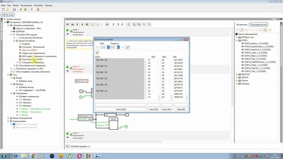This screenshot has height=159, width=283.
Task: Click the green status circle of Плата 3
Action: click(x=67, y=133)
